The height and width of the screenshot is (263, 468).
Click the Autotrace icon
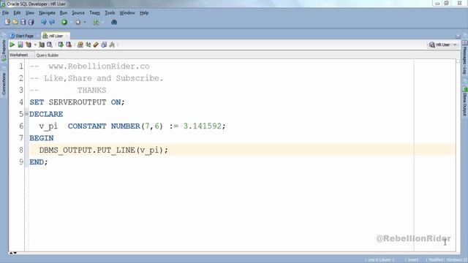pyautogui.click(x=42, y=45)
